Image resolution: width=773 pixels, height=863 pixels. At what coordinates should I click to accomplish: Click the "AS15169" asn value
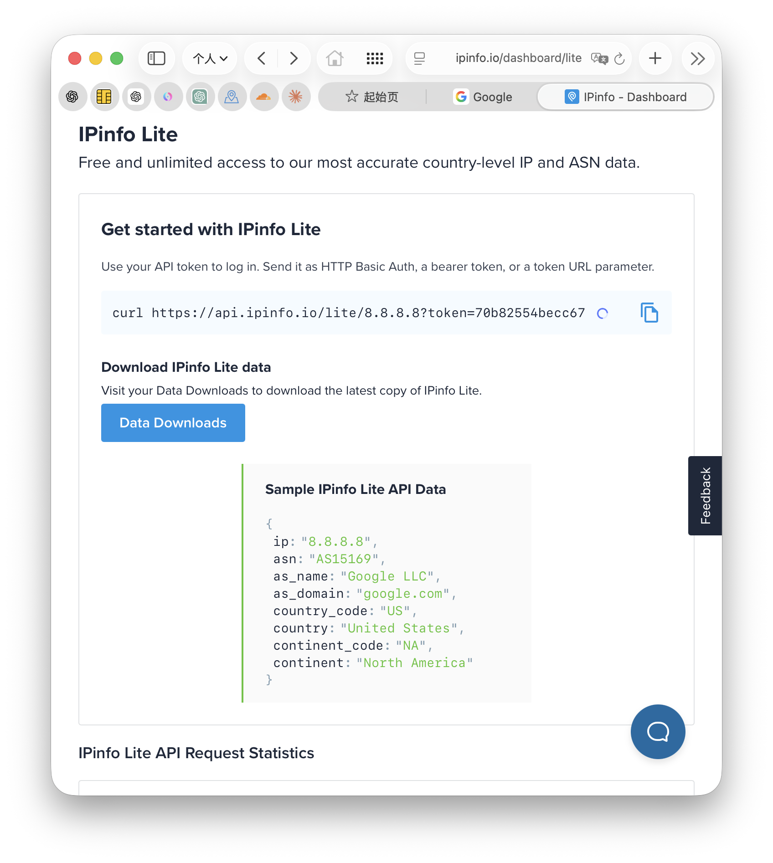(344, 559)
